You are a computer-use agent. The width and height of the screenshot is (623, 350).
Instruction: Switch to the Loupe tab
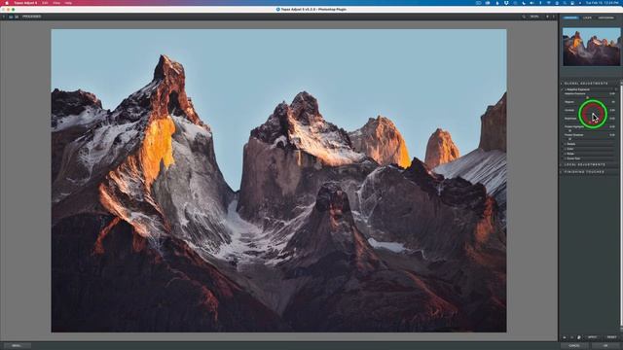587,17
